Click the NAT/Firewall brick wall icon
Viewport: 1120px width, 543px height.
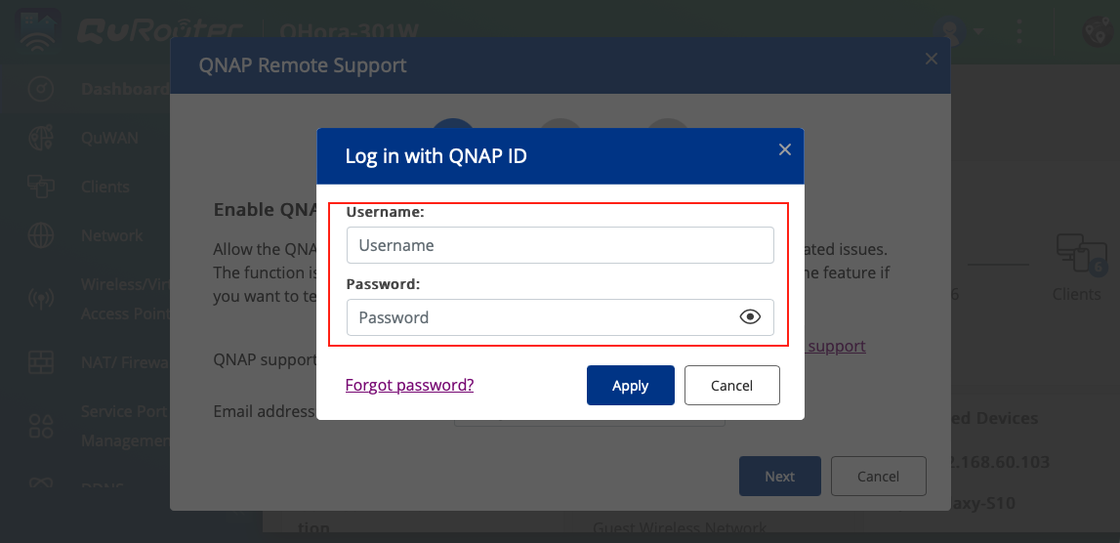[41, 362]
